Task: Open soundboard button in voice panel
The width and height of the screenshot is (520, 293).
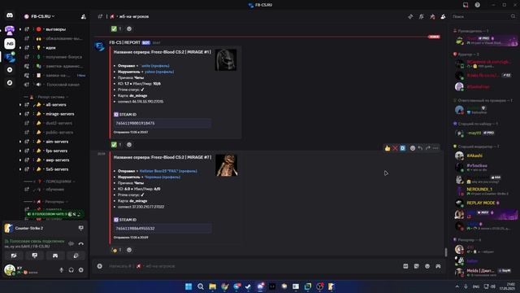Action: click(76, 256)
